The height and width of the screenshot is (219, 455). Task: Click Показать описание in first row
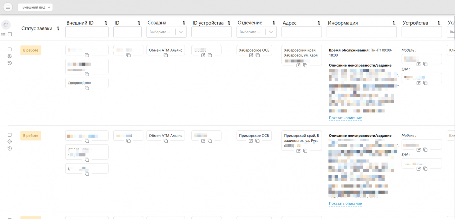click(x=345, y=118)
